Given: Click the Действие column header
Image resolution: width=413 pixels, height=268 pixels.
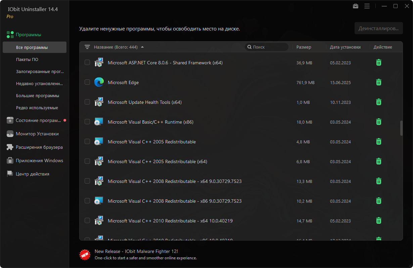Looking at the screenshot, I should (x=383, y=47).
